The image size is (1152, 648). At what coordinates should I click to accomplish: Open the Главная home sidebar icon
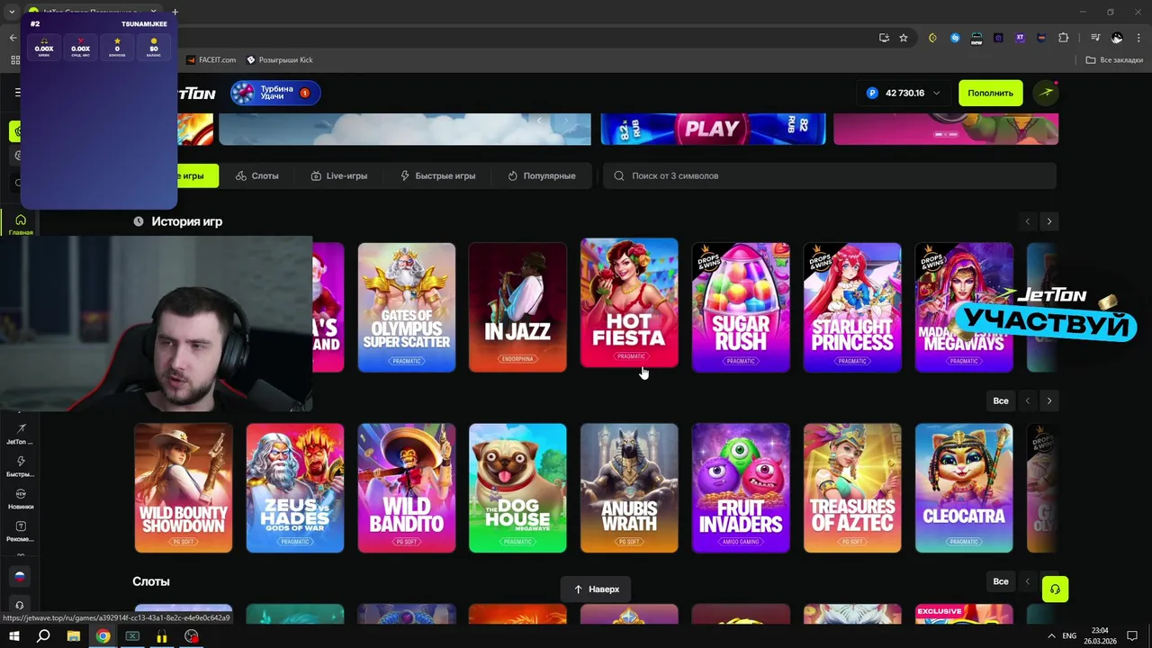20,224
